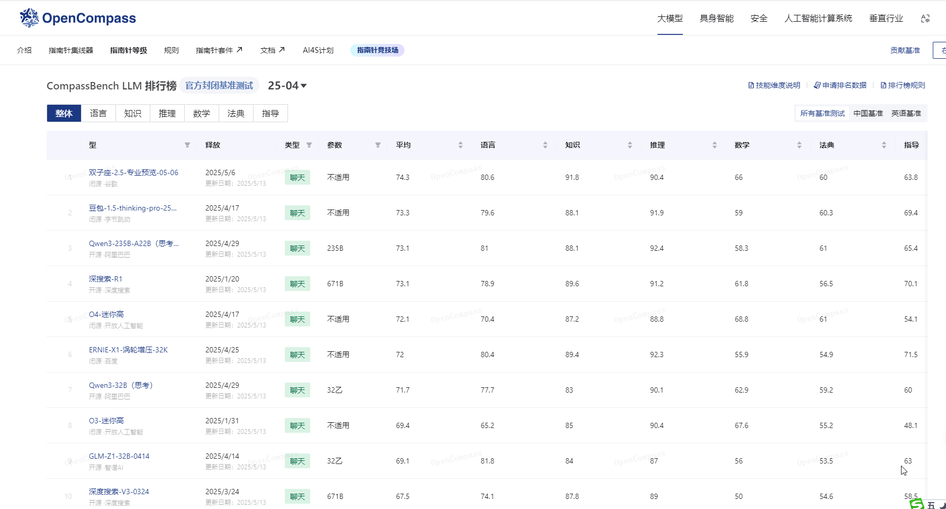Sort table by 平均 column arrows
This screenshot has width=946, height=509.
click(x=461, y=145)
